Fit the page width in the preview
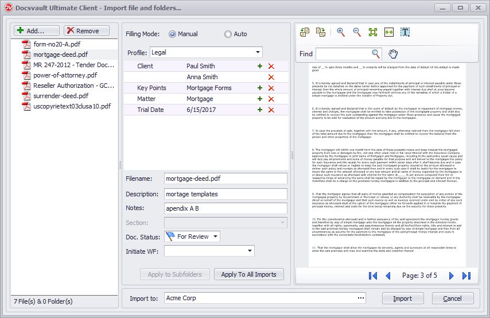Image resolution: width=490 pixels, height=318 pixels. (x=389, y=32)
